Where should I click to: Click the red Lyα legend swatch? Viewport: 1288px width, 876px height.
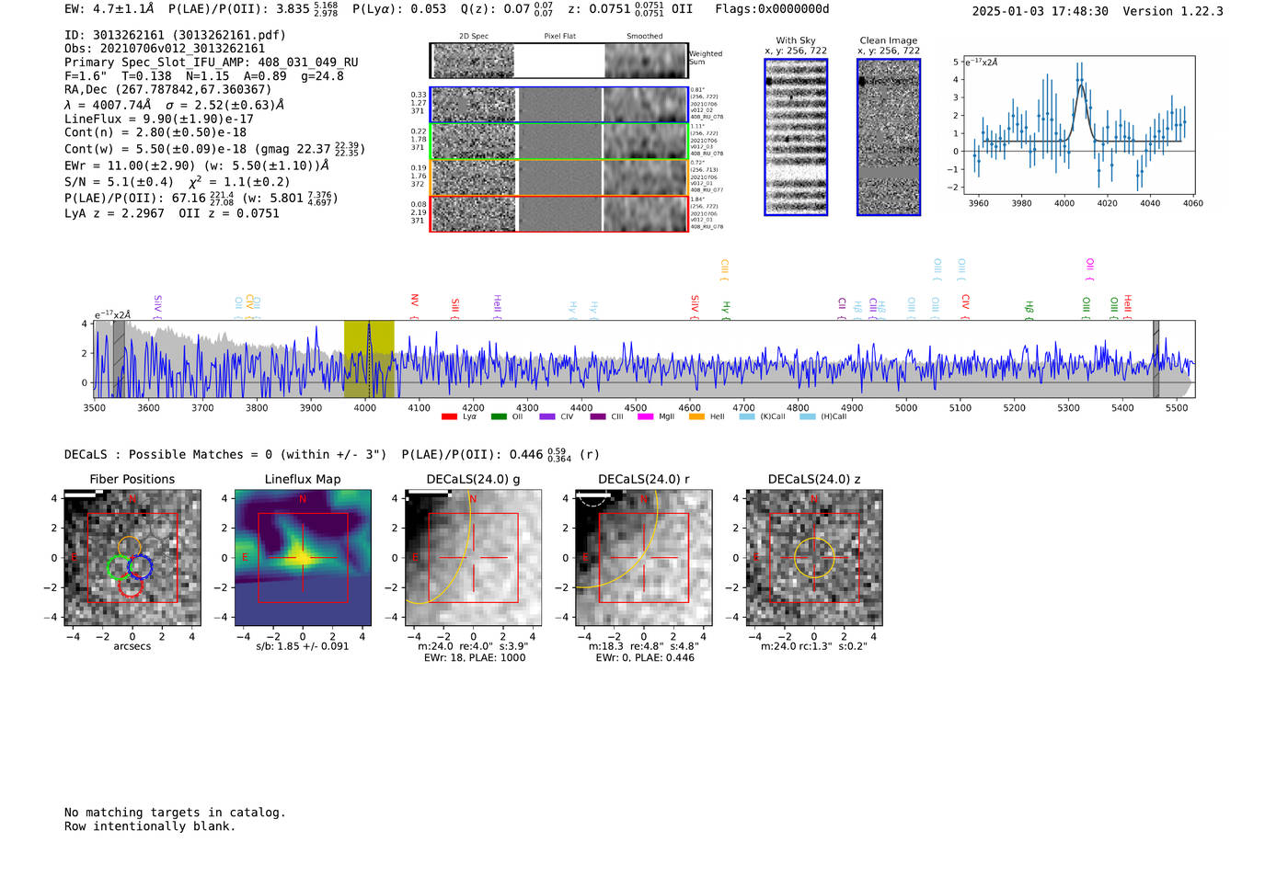pyautogui.click(x=449, y=416)
